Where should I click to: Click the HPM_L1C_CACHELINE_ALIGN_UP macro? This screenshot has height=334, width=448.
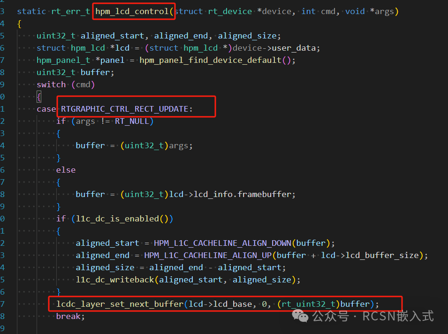point(208,255)
